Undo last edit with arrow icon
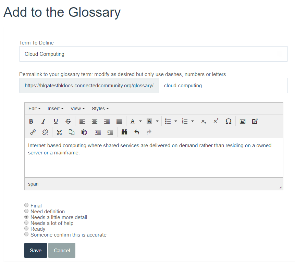Screen dimensions: 295x266 coord(137,132)
